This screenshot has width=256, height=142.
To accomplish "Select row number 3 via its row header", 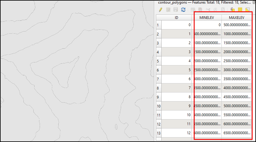I will pos(159,43).
